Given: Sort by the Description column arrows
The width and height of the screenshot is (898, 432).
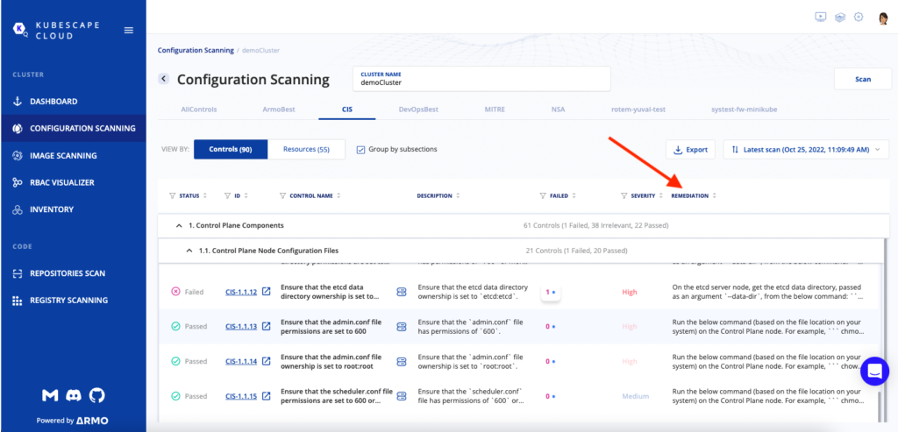Looking at the screenshot, I should 458,195.
